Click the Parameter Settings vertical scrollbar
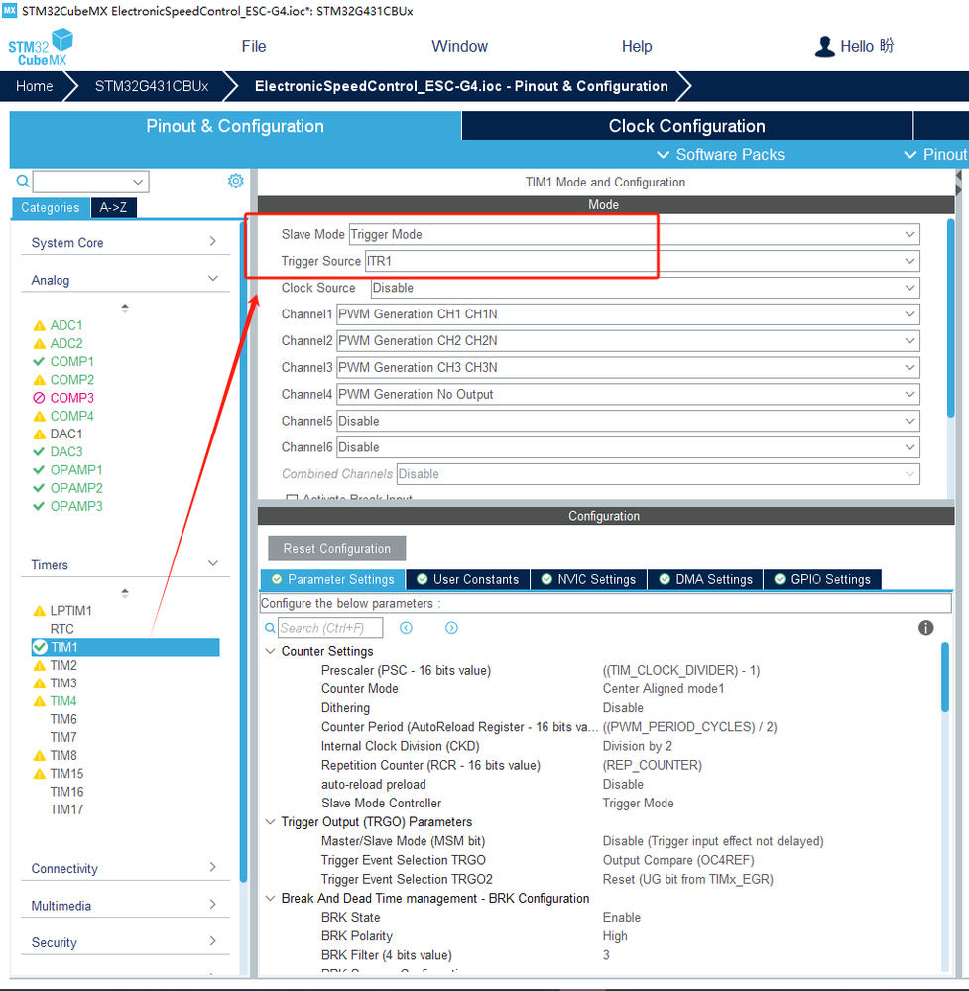Screen dimensions: 969x991 [945, 677]
